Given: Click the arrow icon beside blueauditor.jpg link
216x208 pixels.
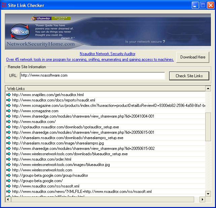Looking at the screenshot, I should click(8, 165).
